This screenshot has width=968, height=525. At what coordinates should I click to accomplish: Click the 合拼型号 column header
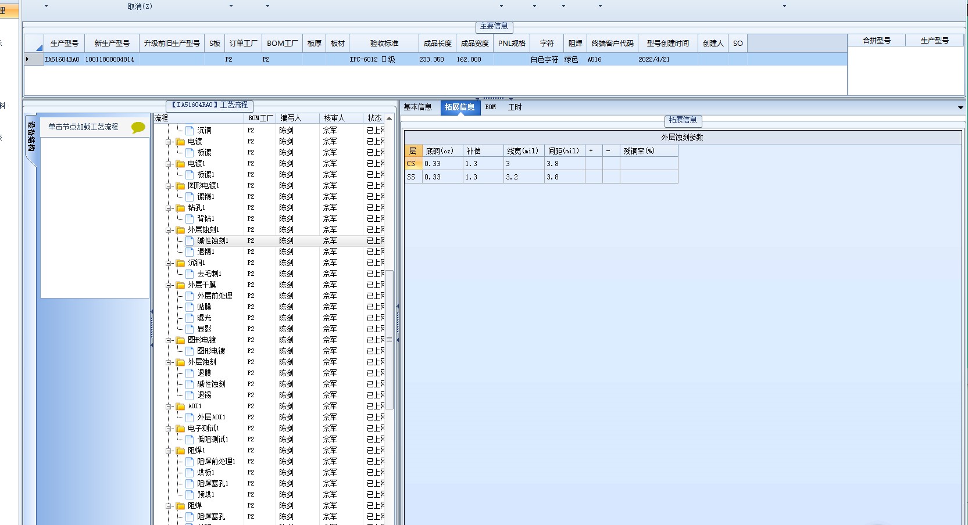click(x=876, y=41)
